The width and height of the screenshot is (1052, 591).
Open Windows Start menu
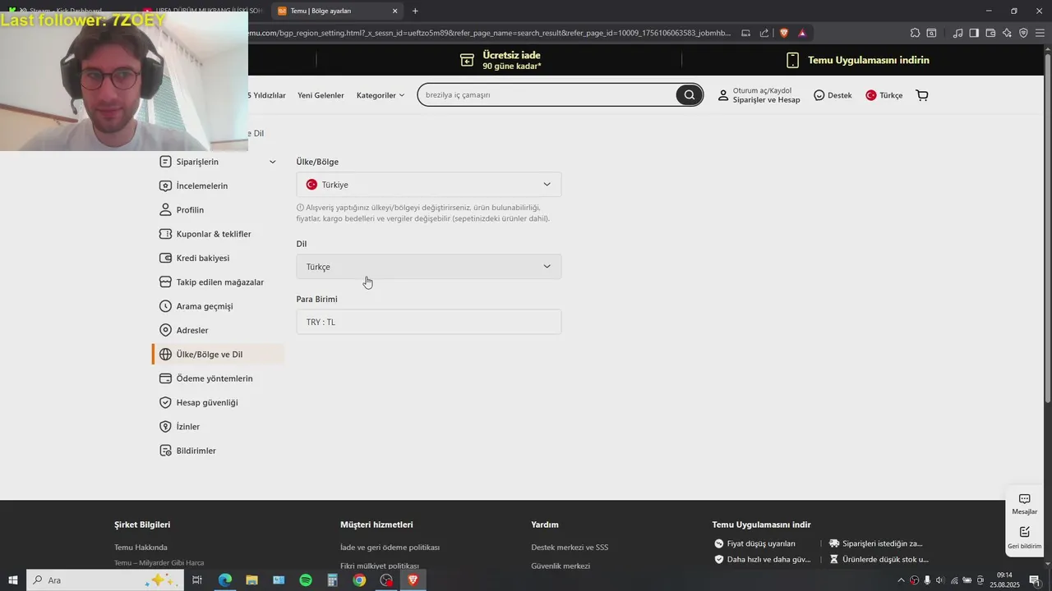coord(12,580)
